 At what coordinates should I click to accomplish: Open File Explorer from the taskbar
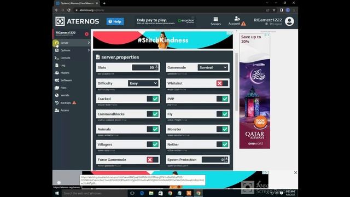point(151,193)
